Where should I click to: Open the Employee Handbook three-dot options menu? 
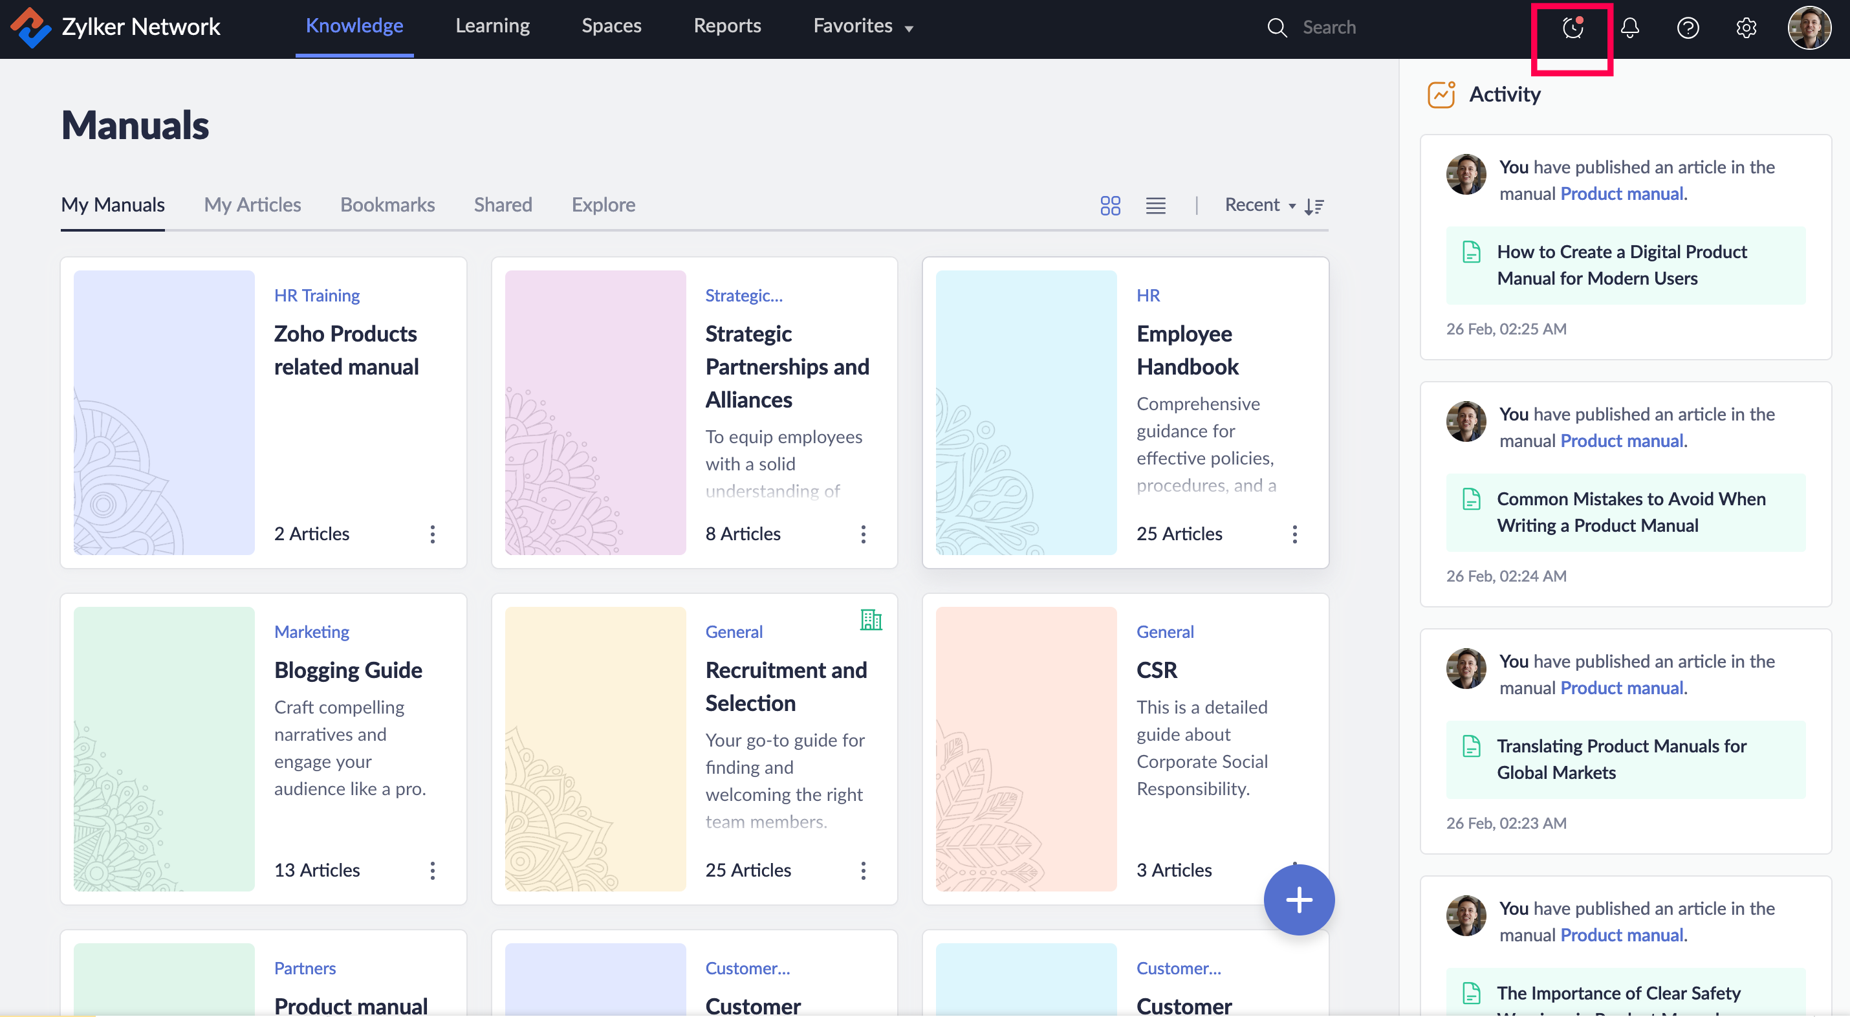click(x=1294, y=534)
